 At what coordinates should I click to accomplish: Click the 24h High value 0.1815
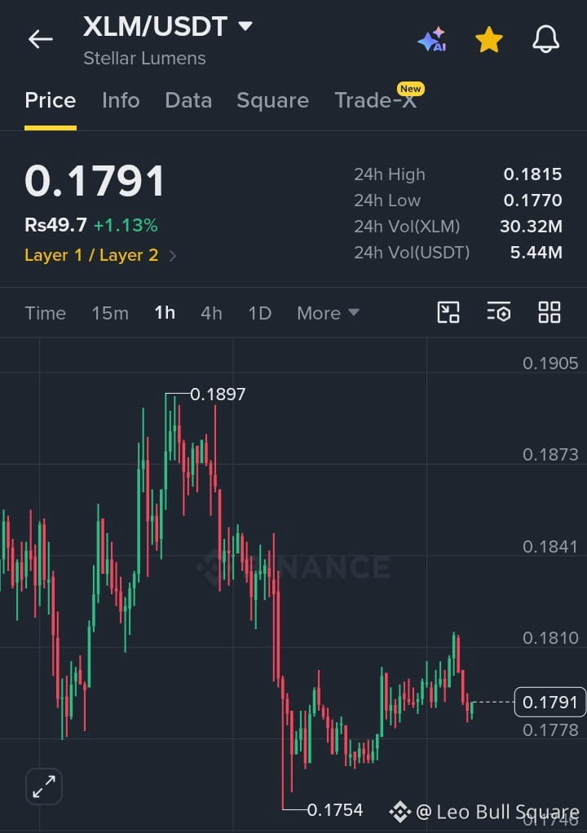pos(532,174)
